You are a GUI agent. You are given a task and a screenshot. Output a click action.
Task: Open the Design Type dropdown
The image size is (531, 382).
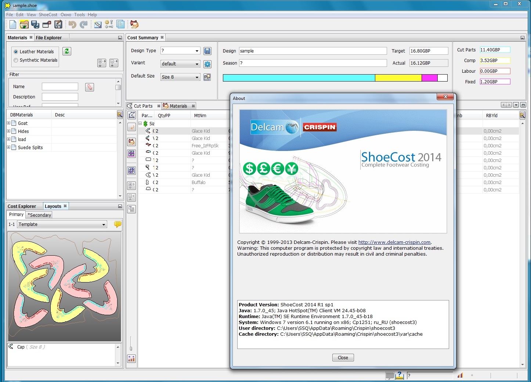(197, 51)
